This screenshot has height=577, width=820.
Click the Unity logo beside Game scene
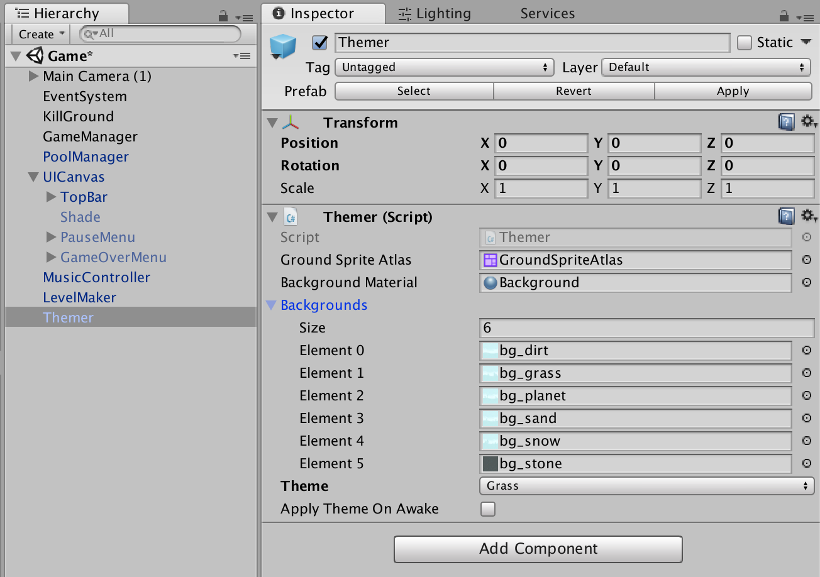tap(35, 56)
